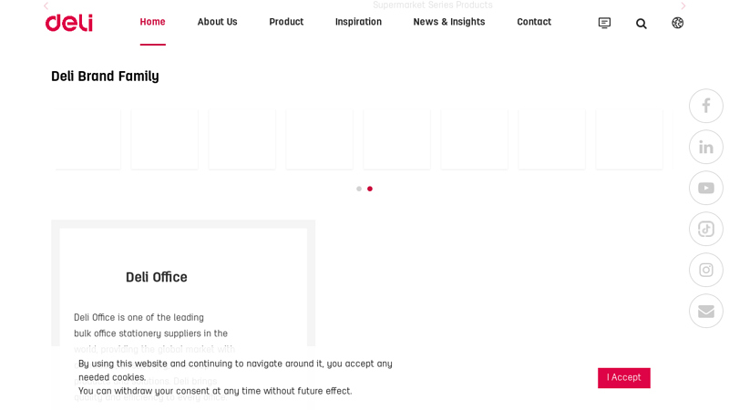Select the first grey carousel pagination dot
Viewport: 729px width, 410px height.
tap(359, 189)
